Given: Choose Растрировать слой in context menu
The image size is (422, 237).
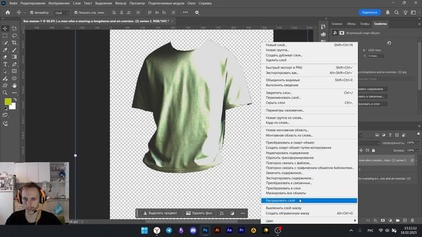Looking at the screenshot, I should click(x=309, y=201).
